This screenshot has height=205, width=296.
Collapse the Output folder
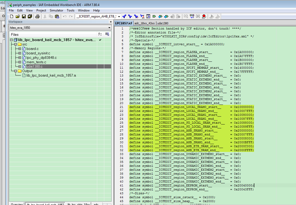pyautogui.click(x=15, y=71)
